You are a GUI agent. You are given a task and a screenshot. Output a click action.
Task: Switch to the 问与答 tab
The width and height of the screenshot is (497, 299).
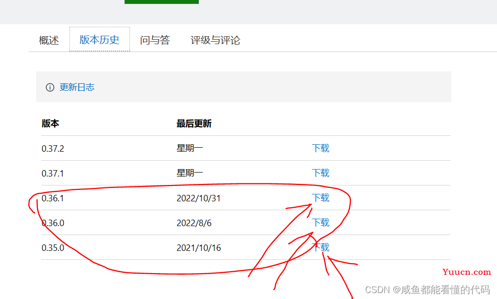(x=155, y=40)
